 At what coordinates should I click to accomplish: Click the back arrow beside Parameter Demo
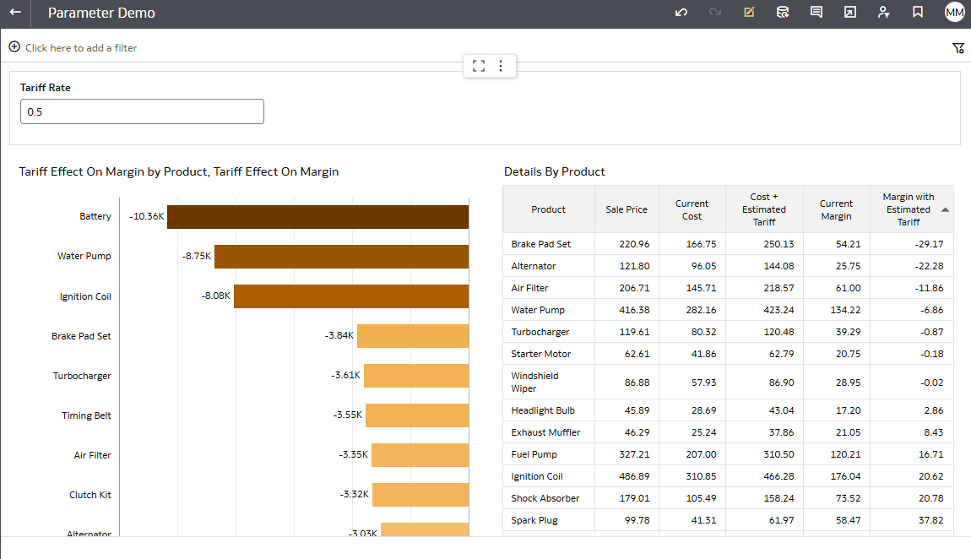[x=15, y=13]
